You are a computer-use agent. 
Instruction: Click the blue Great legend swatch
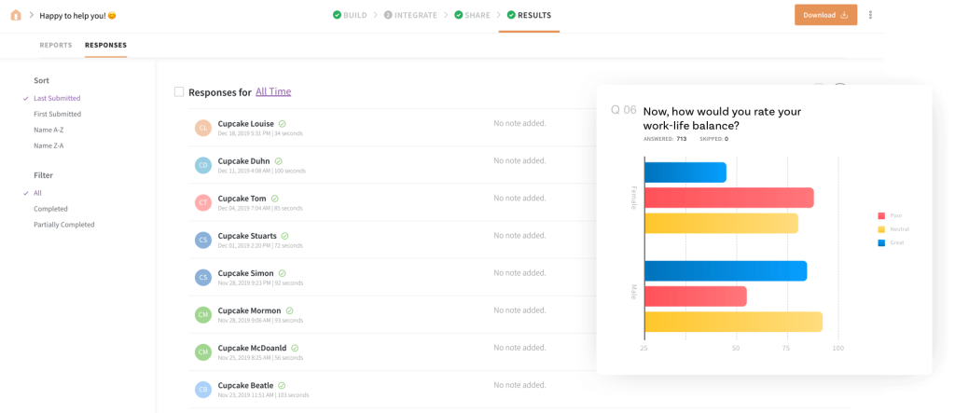coord(881,243)
